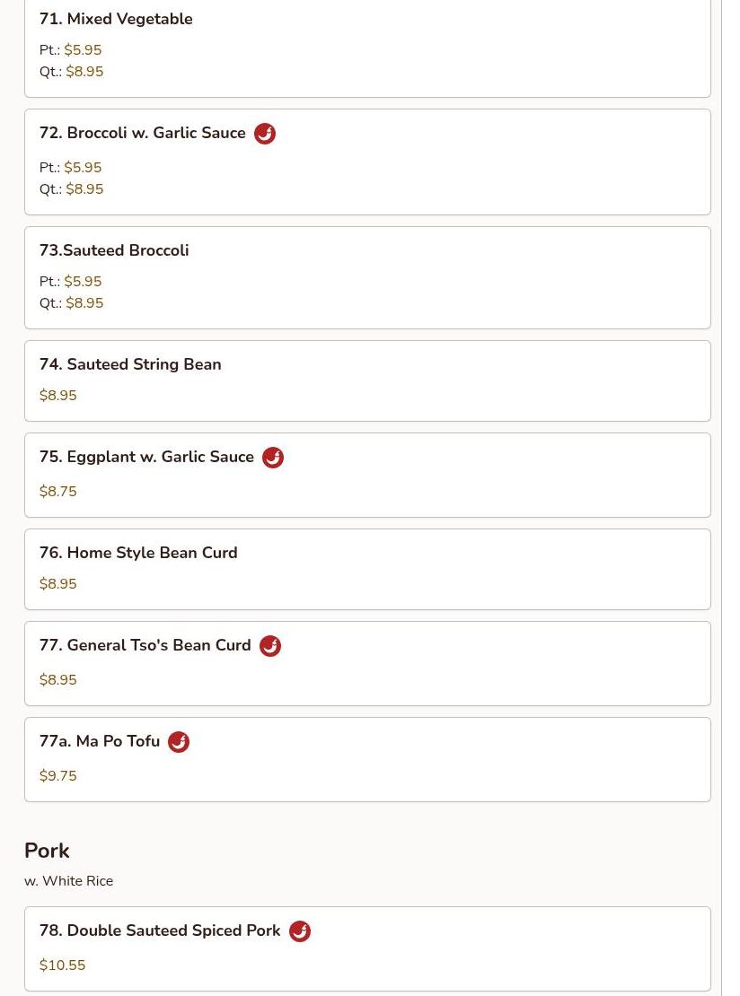This screenshot has width=740, height=996.
Task: Choose 74. Sauteed String Bean
Action: [x=130, y=364]
